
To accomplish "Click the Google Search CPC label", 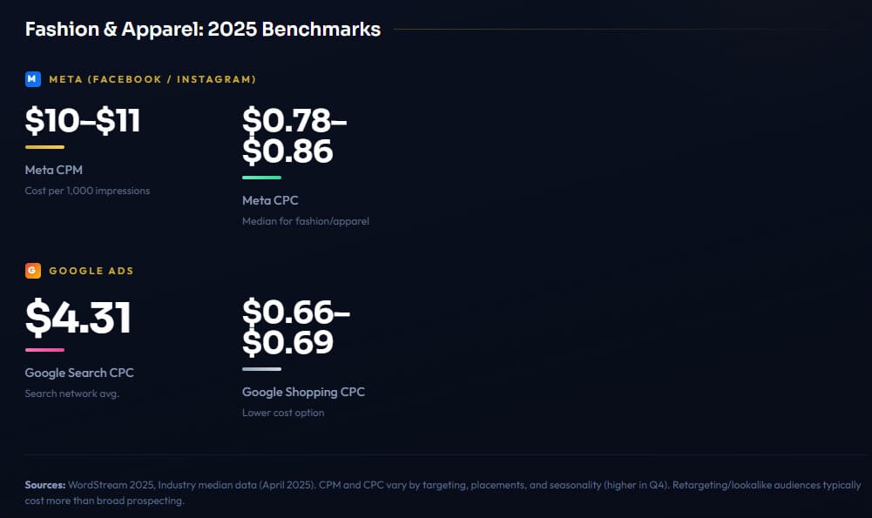I will click(79, 373).
